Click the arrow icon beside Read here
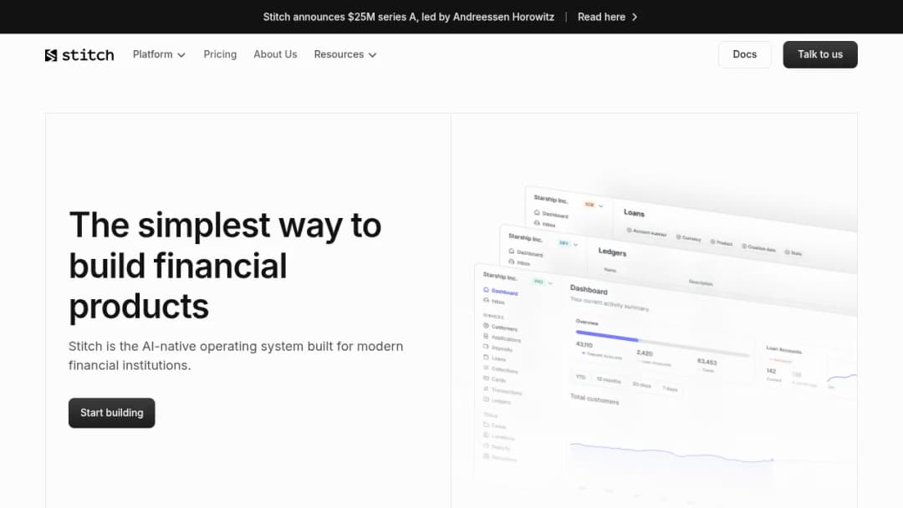 tap(635, 18)
